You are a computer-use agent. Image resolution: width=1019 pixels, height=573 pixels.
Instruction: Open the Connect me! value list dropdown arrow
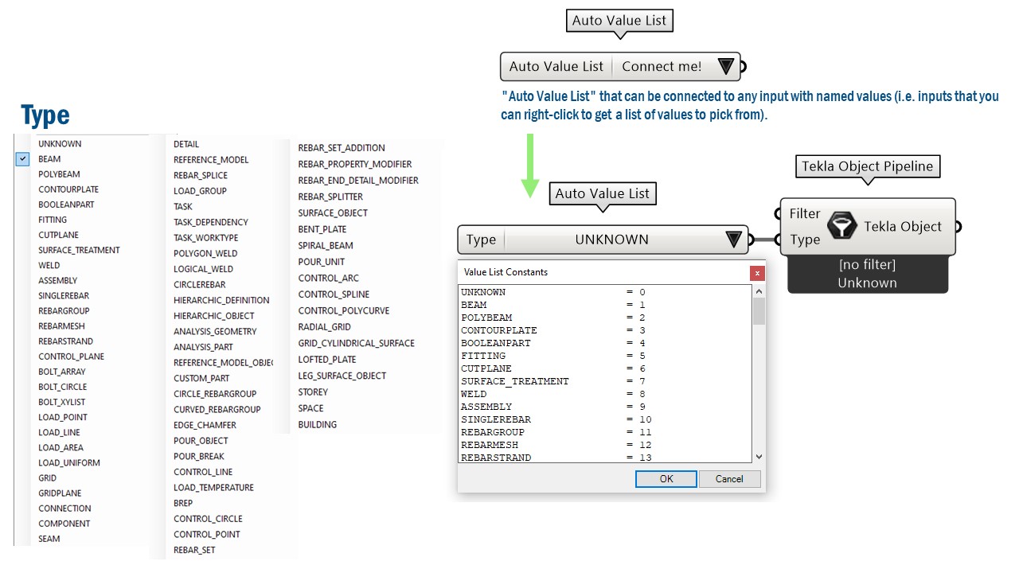click(x=725, y=67)
